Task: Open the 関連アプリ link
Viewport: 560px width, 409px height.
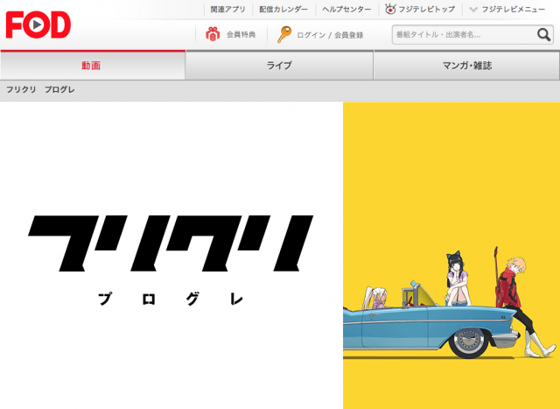Action: pos(227,10)
